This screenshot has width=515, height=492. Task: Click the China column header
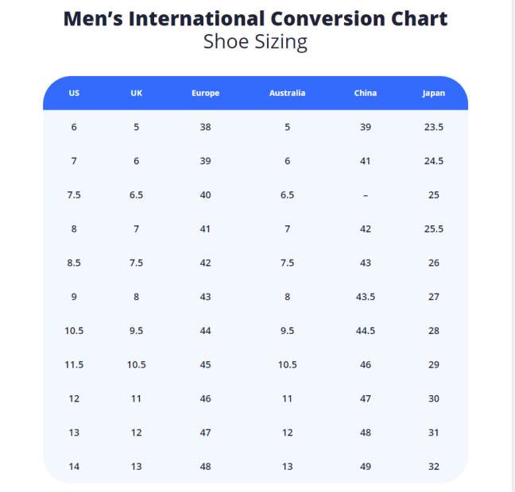point(366,93)
